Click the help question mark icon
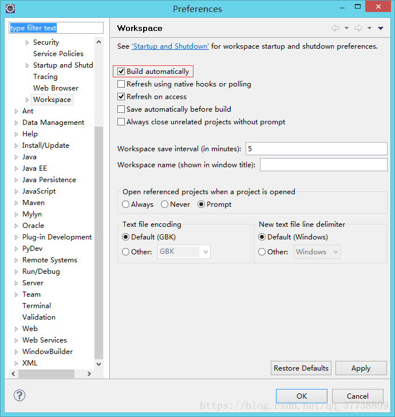This screenshot has height=417, width=395. (x=19, y=395)
